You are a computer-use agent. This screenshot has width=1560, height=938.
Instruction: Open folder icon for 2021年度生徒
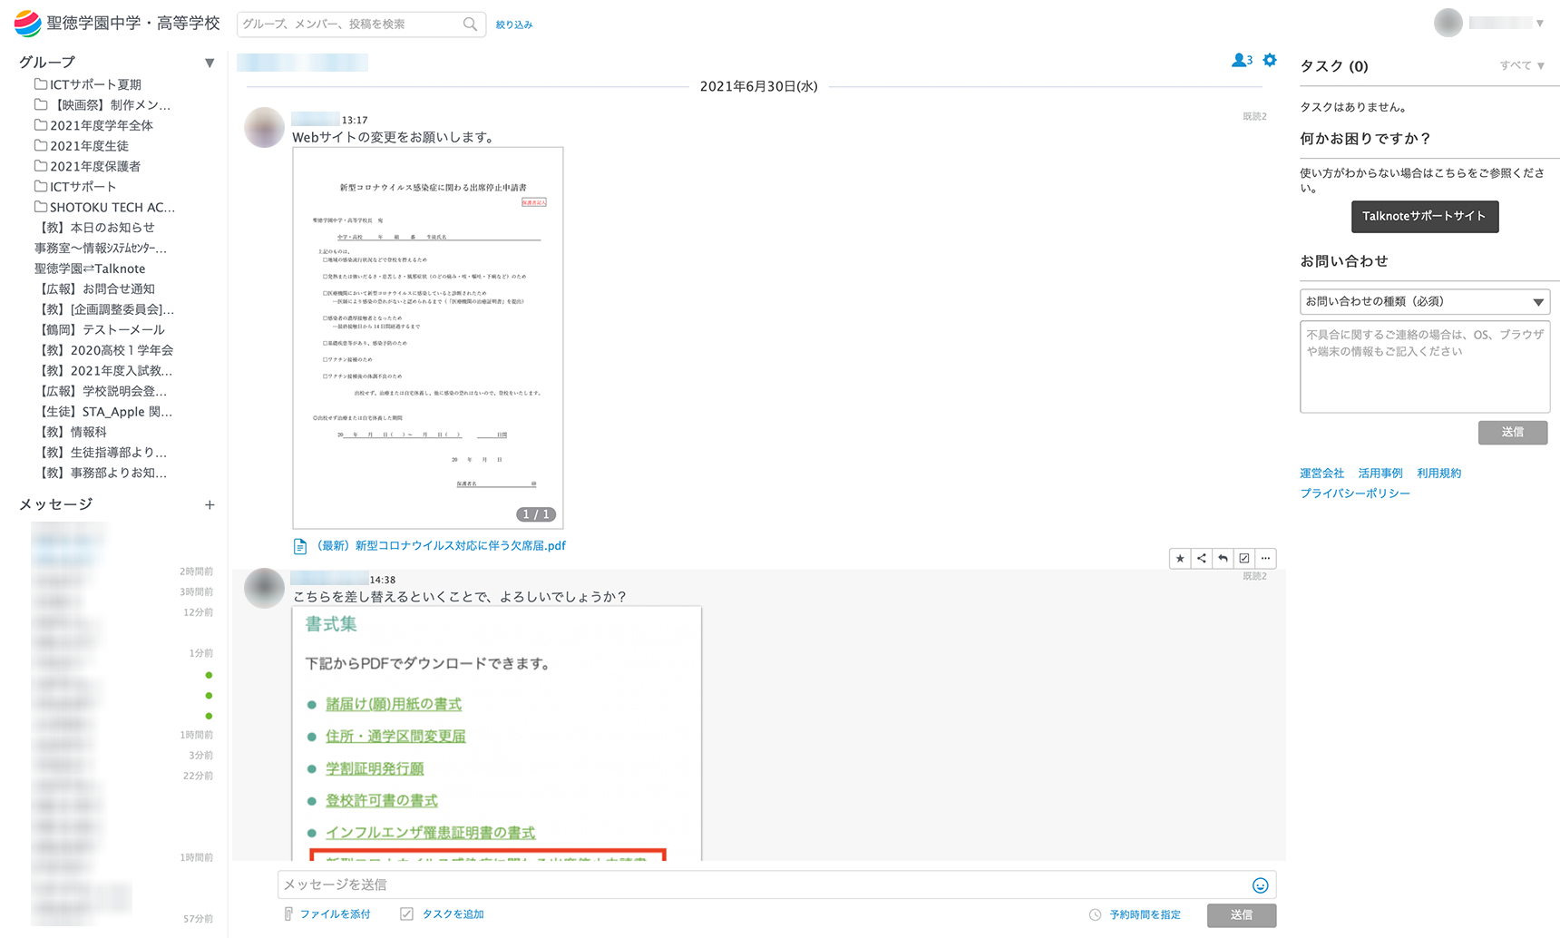pos(41,145)
